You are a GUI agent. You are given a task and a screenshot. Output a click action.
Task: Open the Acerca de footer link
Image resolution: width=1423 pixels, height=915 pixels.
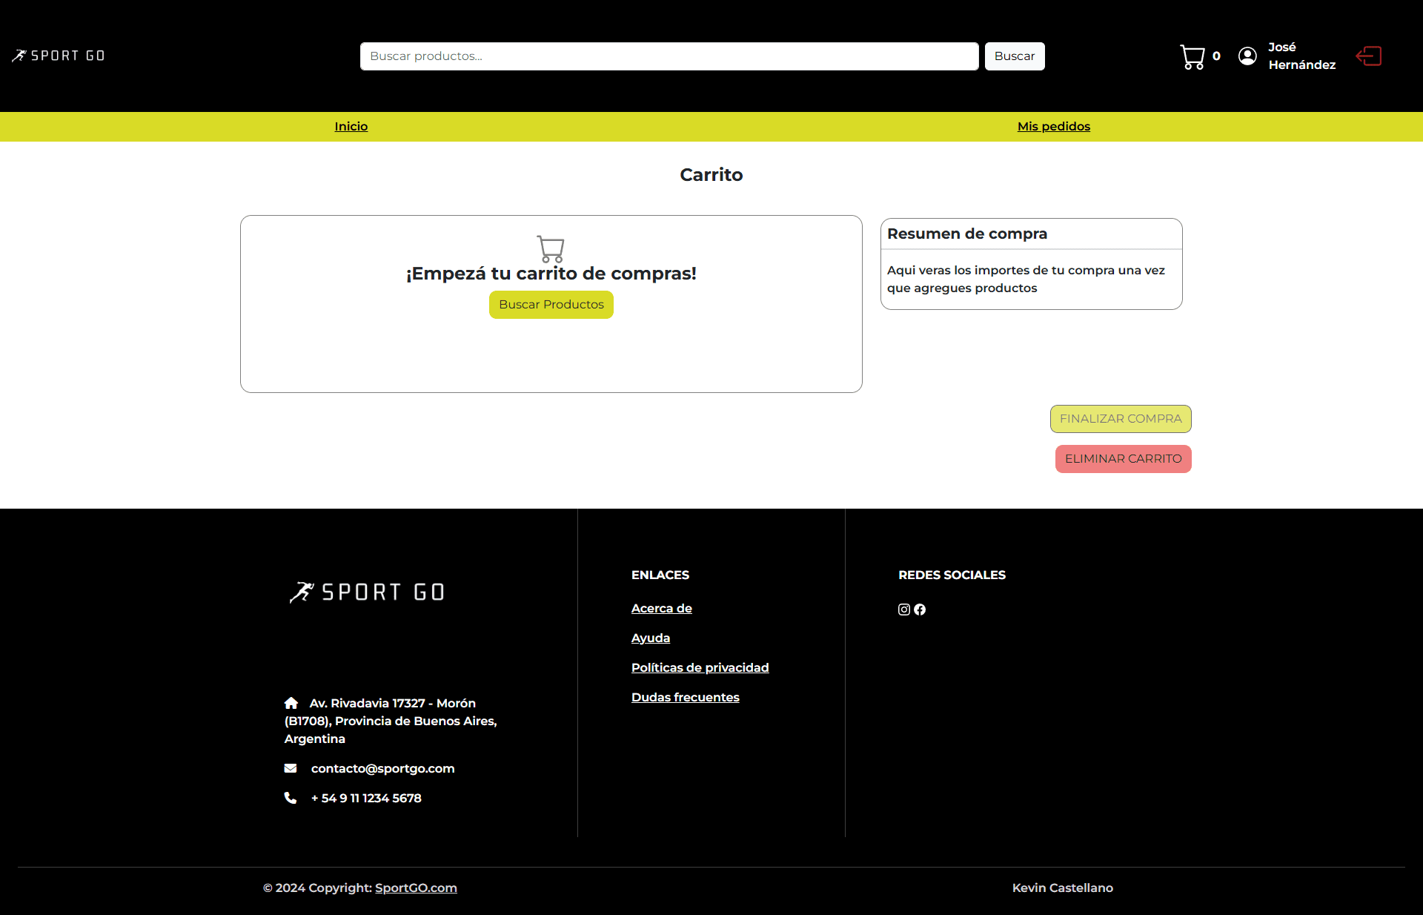click(x=661, y=608)
